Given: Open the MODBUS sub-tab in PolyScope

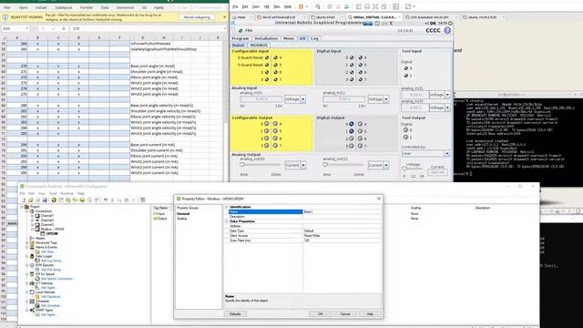Looking at the screenshot, I should [259, 45].
